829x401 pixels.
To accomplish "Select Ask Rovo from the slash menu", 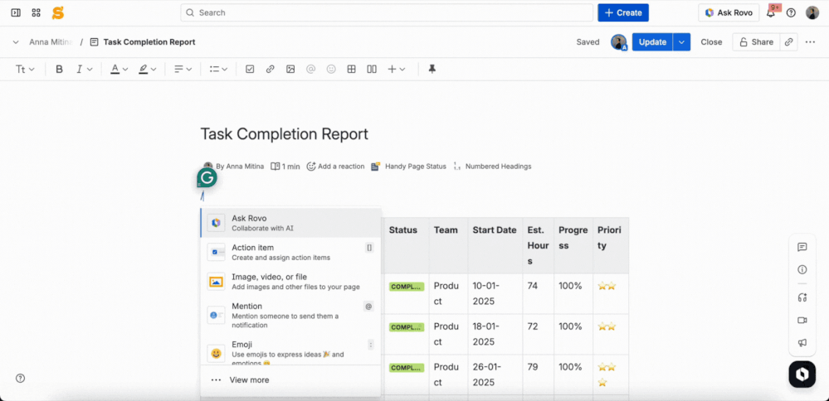I will (x=290, y=223).
